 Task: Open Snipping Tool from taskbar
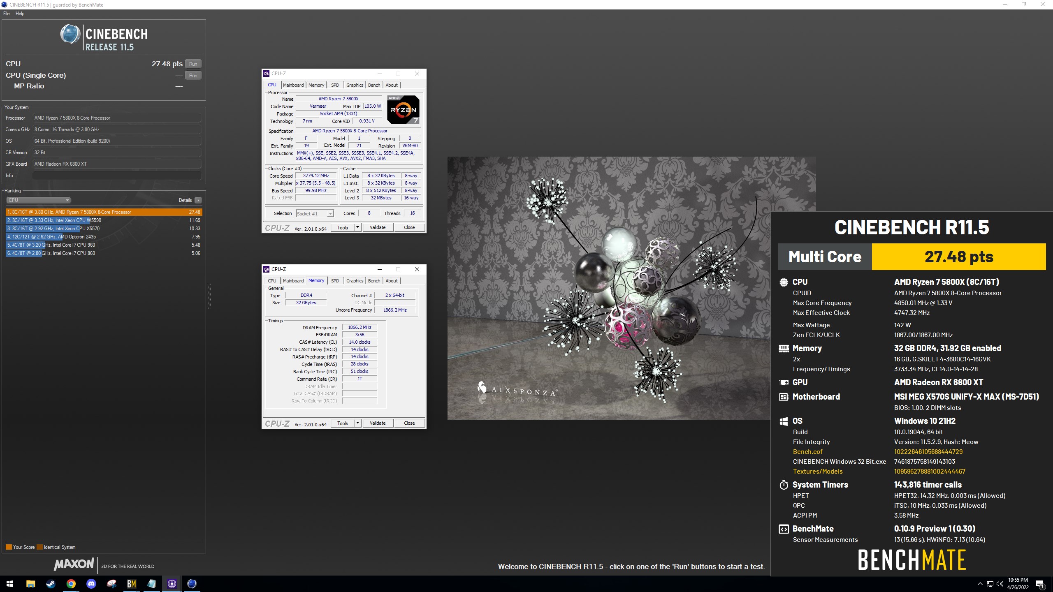pyautogui.click(x=111, y=584)
